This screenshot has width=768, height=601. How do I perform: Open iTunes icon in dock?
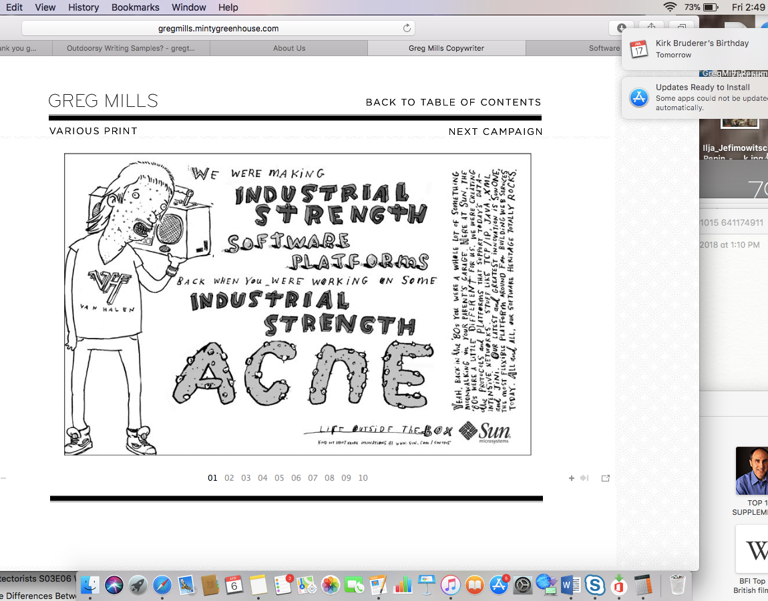[x=451, y=585]
